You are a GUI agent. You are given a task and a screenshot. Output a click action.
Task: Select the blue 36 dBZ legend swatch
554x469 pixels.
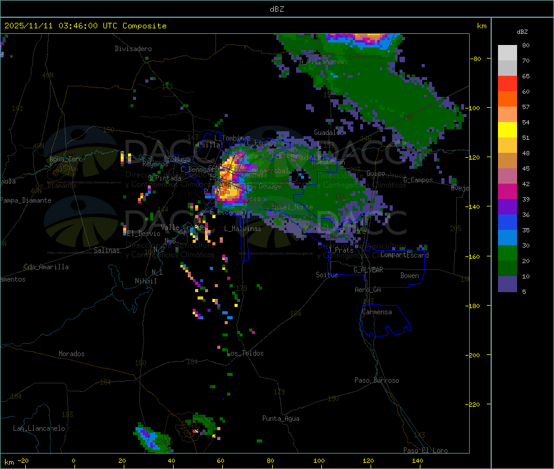click(507, 222)
